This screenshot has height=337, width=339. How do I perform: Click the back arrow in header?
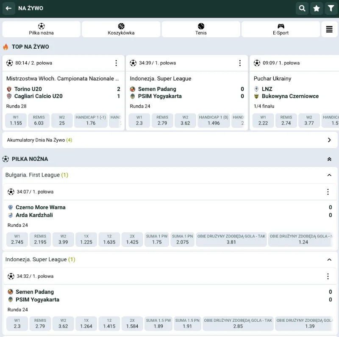pos(8,8)
